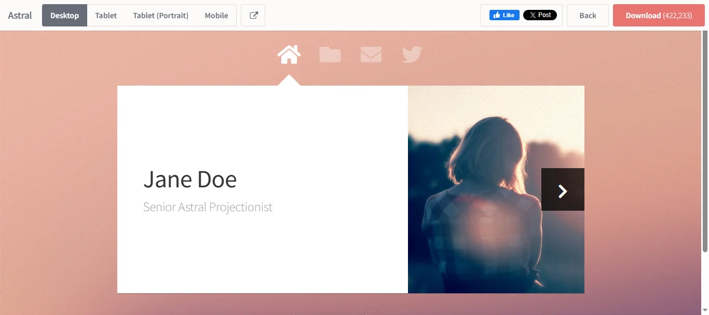The height and width of the screenshot is (315, 709).
Task: Go to next panel with arrow
Action: coord(563,189)
